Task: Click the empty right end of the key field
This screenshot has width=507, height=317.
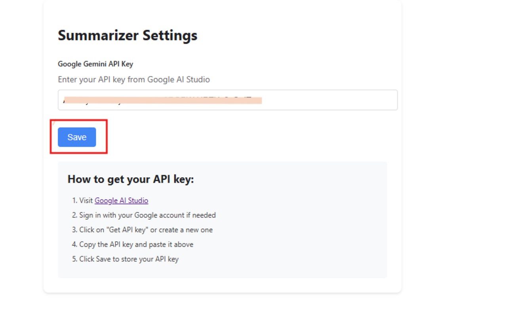Action: tap(337, 100)
